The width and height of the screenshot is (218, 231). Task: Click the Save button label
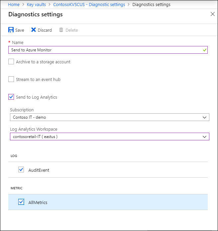coord(20,30)
